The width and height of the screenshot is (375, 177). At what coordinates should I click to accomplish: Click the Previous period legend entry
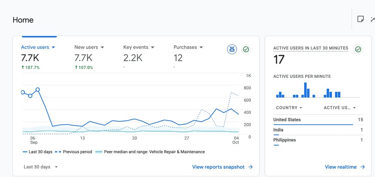pos(73,152)
